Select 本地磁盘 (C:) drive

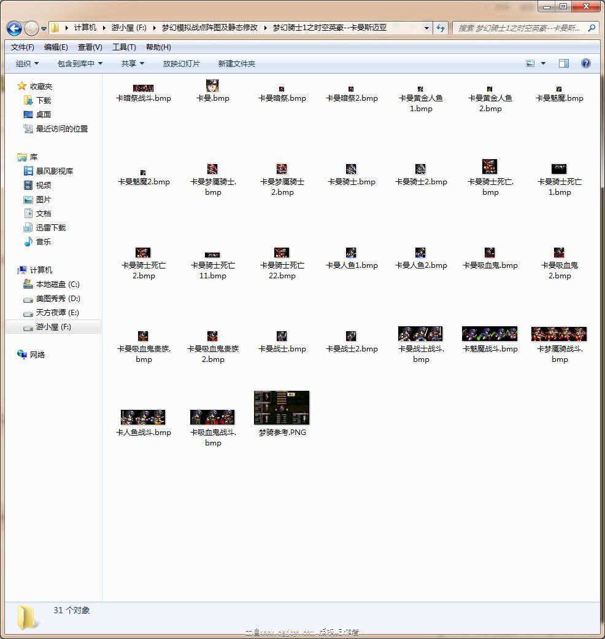52,284
